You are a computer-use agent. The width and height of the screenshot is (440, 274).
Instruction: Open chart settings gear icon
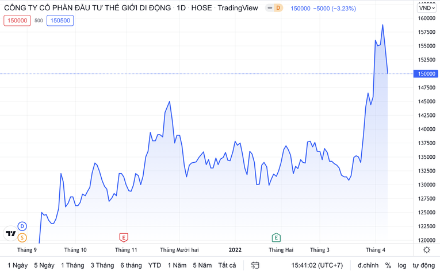pyautogui.click(x=426, y=250)
